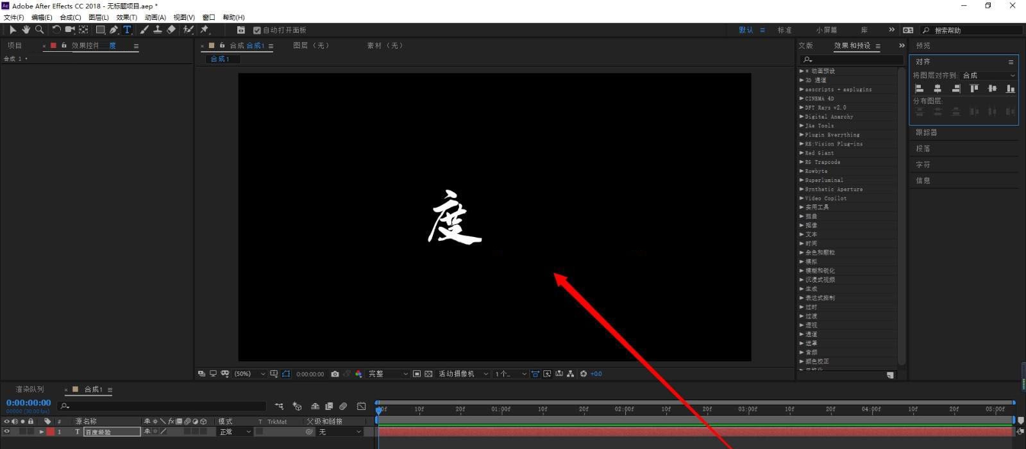Reset exposure in viewer
The width and height of the screenshot is (1026, 449).
tap(584, 374)
